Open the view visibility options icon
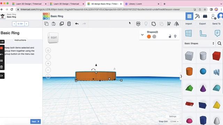 point(138,24)
